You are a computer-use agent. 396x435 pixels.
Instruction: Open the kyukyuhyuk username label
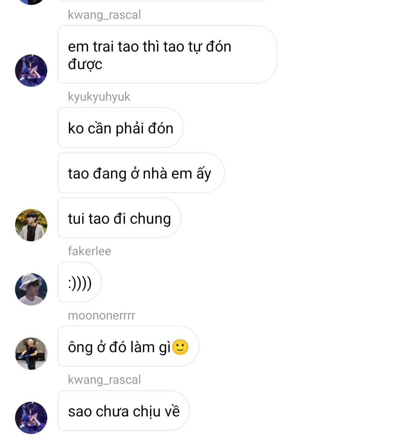99,97
